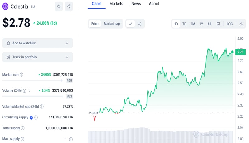Click the market cap rank #95 badge
The height and width of the screenshot is (143, 249).
coord(69,81)
